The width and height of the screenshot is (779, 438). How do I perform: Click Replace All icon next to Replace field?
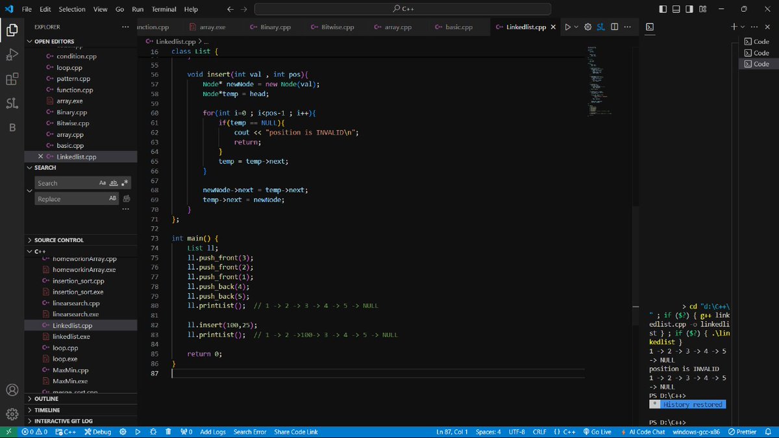click(x=127, y=199)
